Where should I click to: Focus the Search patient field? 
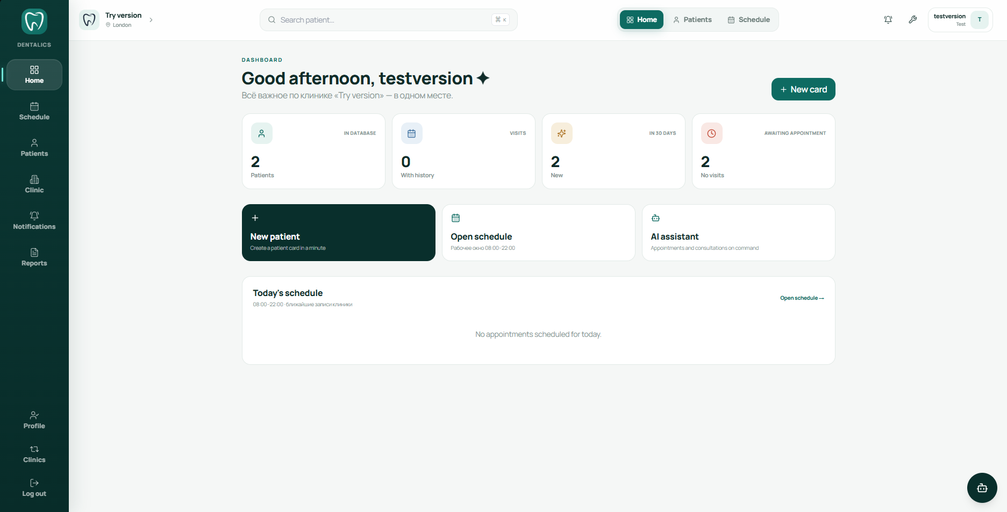click(388, 20)
